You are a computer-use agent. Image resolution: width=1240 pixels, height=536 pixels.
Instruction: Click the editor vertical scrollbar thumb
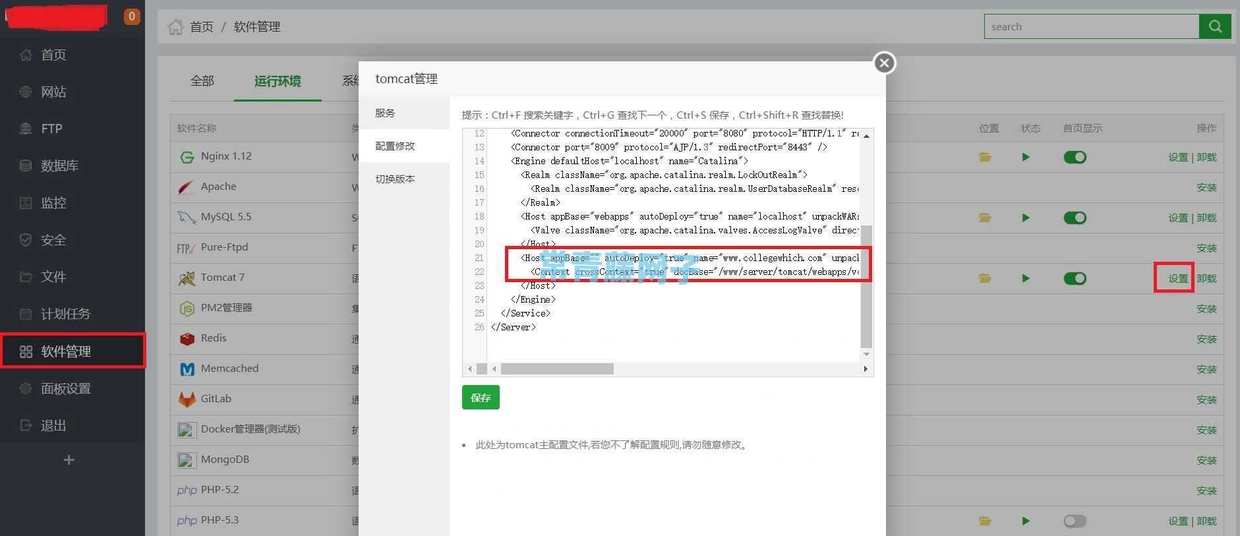[866, 286]
